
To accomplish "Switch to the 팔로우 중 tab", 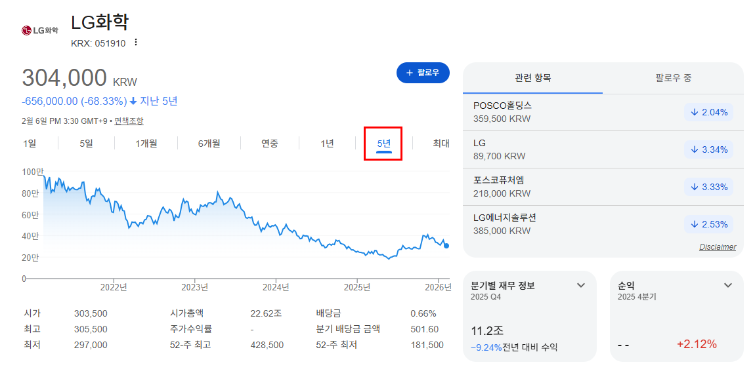I will [x=673, y=78].
